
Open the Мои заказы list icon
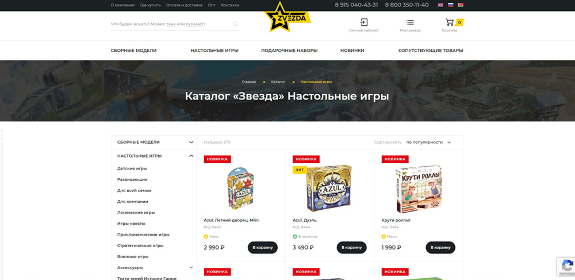410,22
